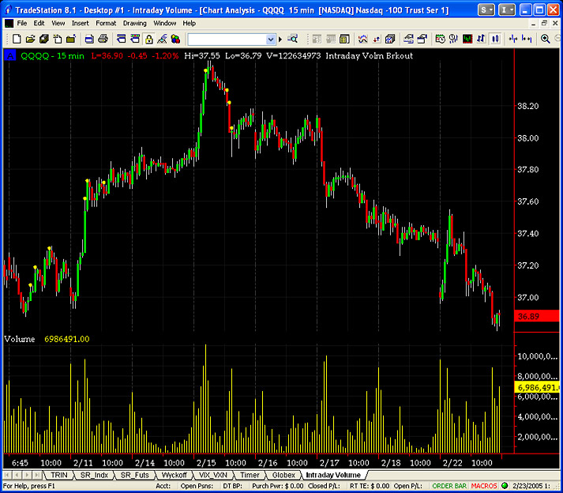Image resolution: width=563 pixels, height=493 pixels.
Task: Click the green connection status light
Action: click(x=505, y=486)
